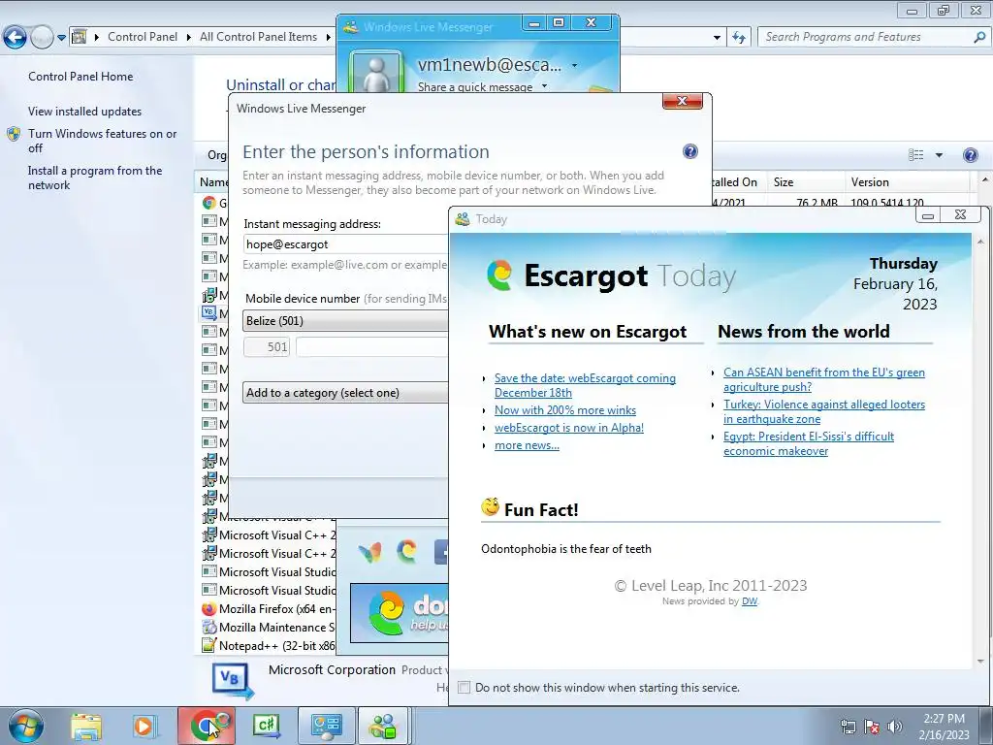The height and width of the screenshot is (745, 993).
Task: Switch to the Control Panel taskbar button
Action: (326, 726)
